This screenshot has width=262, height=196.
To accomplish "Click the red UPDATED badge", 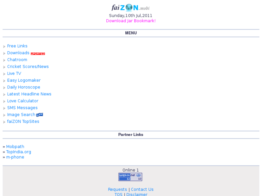I will pos(38,54).
